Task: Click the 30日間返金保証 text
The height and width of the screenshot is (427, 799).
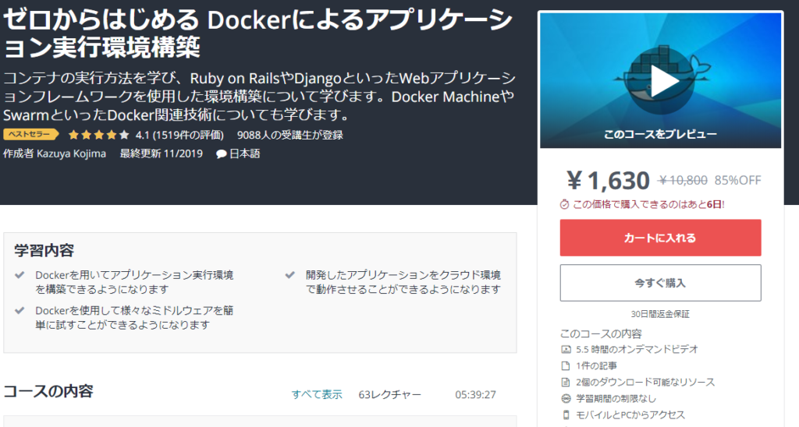Action: click(660, 314)
